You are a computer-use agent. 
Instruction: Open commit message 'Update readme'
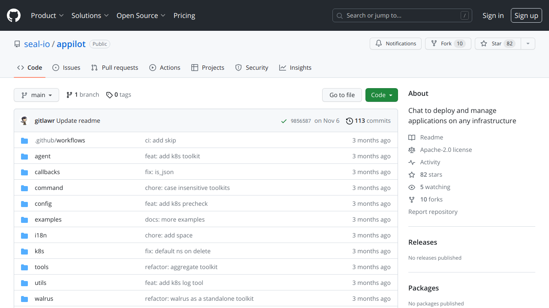(78, 121)
